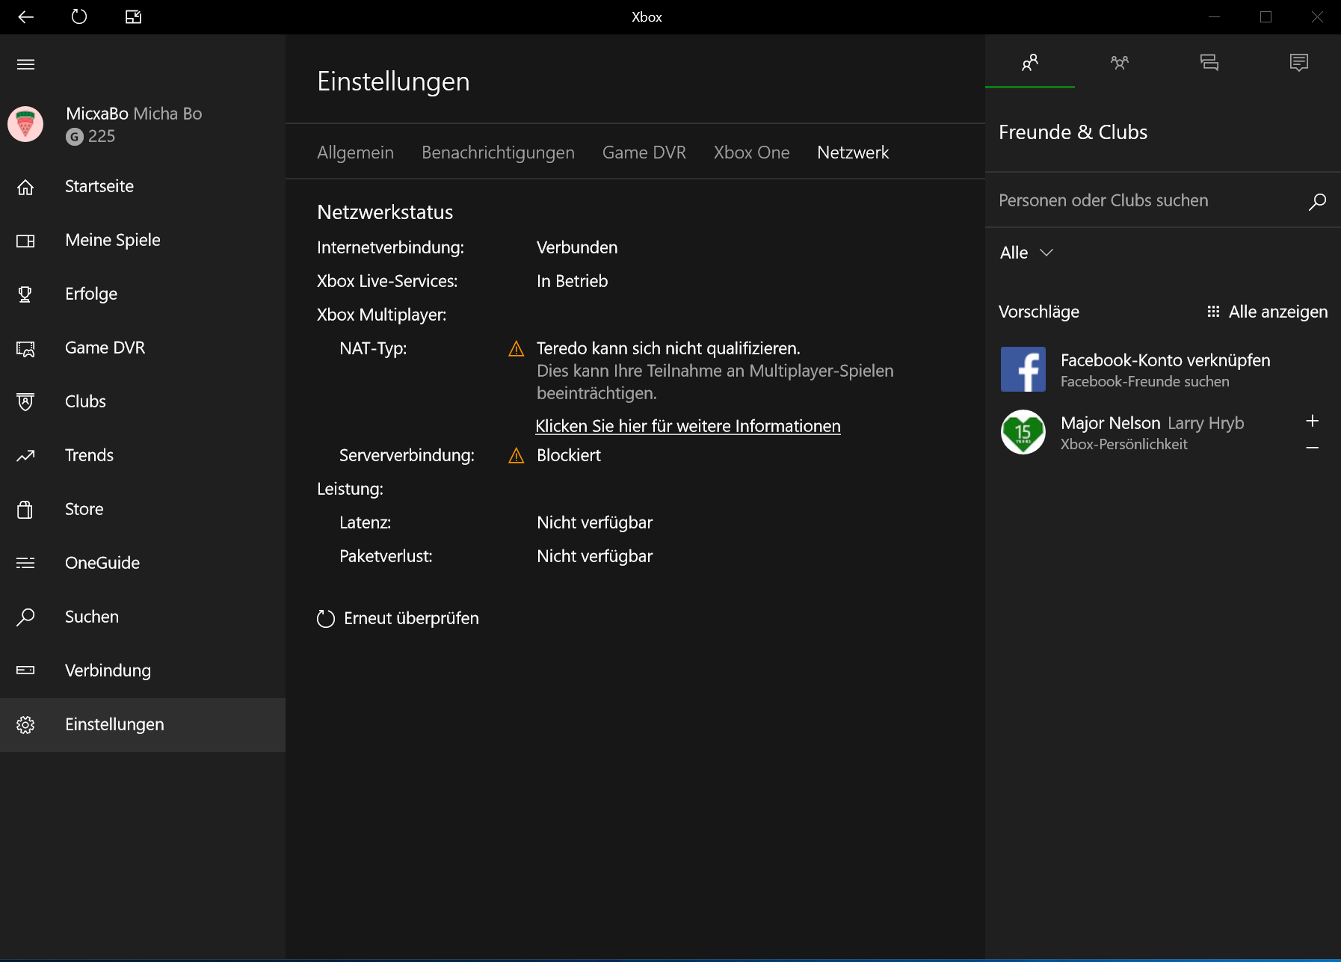
Task: Select the Verbindung label in sidebar
Action: 108,670
